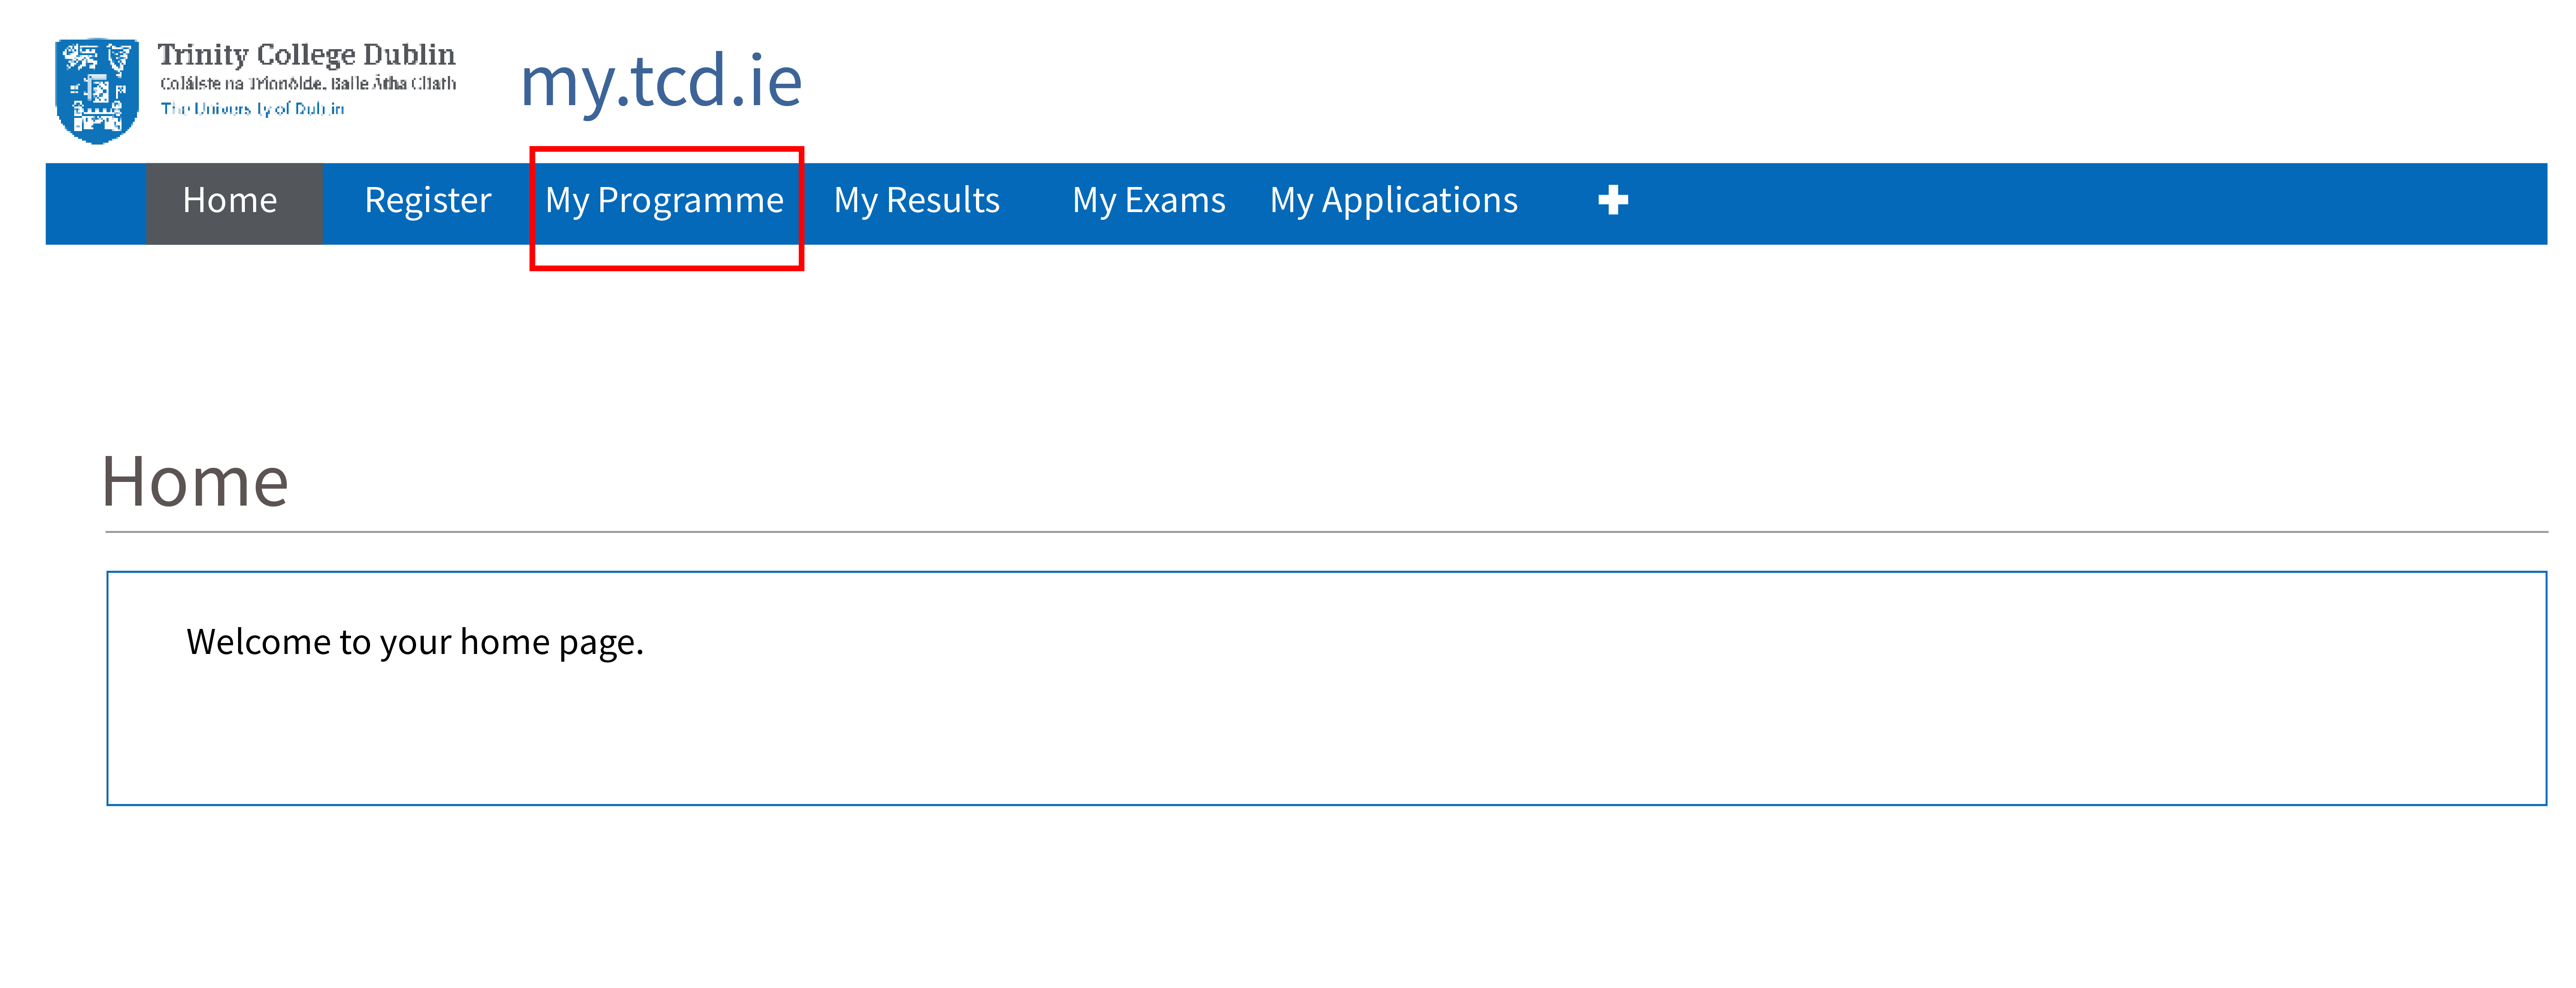
Task: Click the my.tcd.ie site title
Action: [661, 81]
